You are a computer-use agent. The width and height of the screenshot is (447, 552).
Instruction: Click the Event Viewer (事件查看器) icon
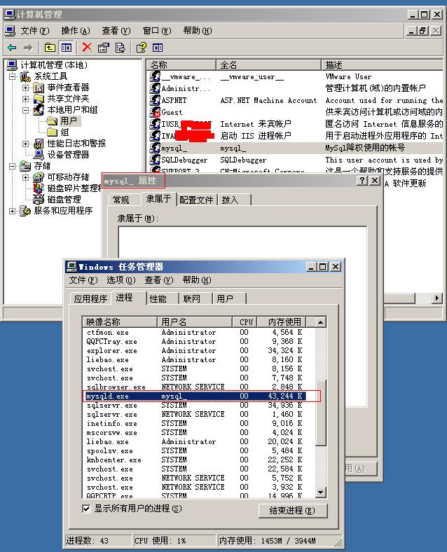(x=39, y=88)
